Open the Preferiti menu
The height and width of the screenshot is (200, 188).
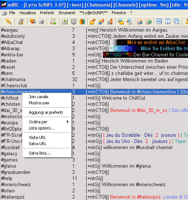click(47, 13)
